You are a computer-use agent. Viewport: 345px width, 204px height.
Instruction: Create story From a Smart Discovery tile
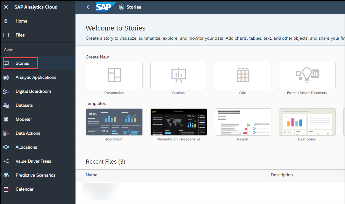pos(307,76)
